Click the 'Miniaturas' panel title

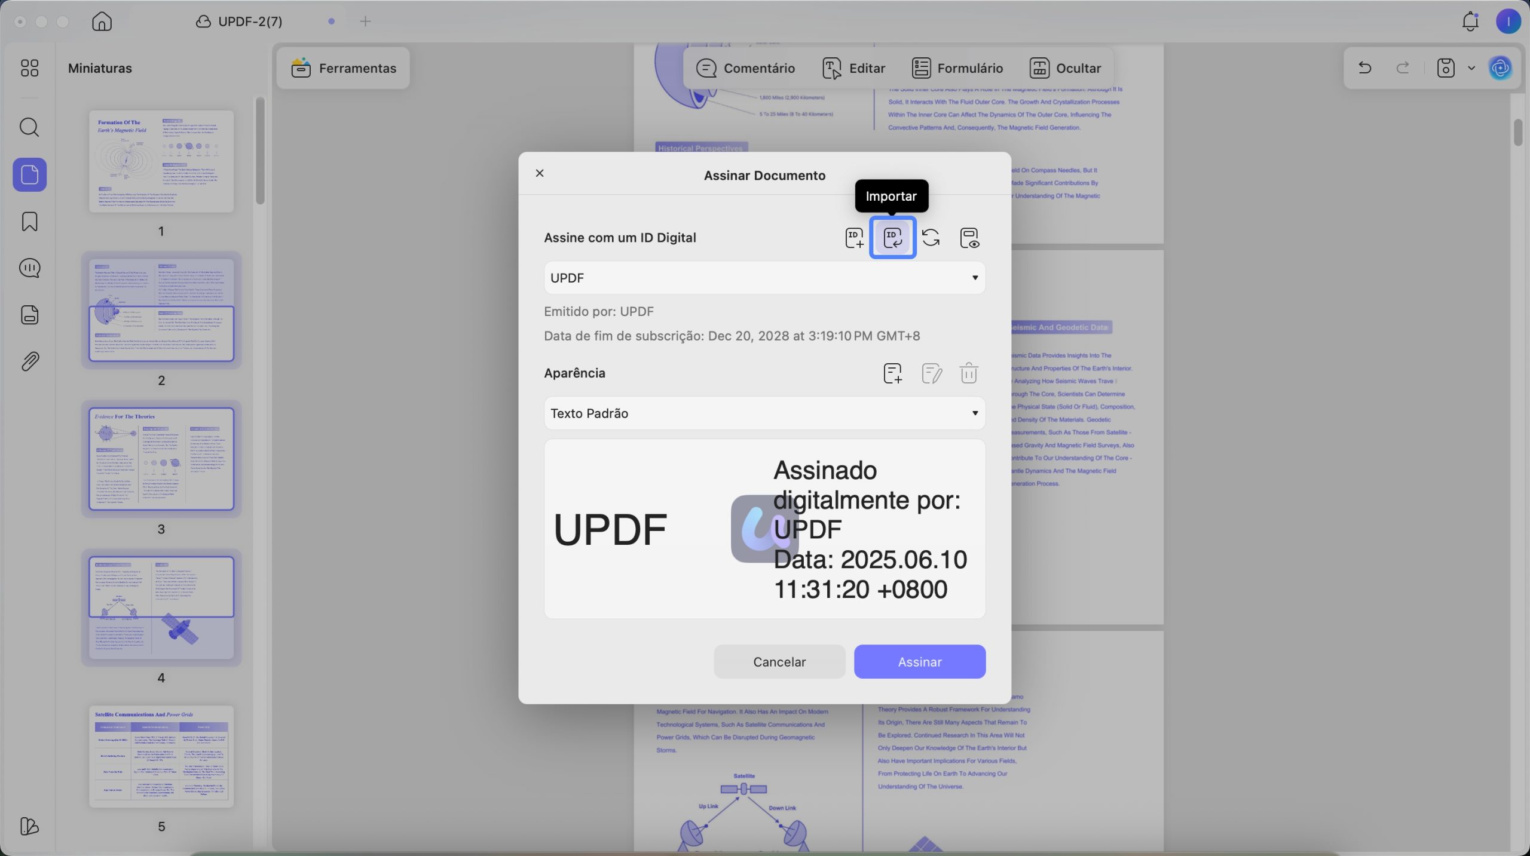(x=100, y=68)
